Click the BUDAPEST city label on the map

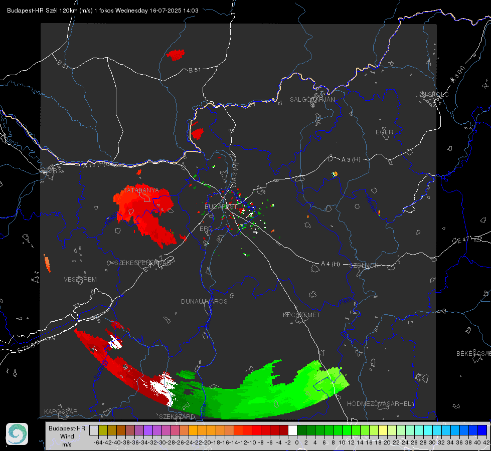click(221, 207)
